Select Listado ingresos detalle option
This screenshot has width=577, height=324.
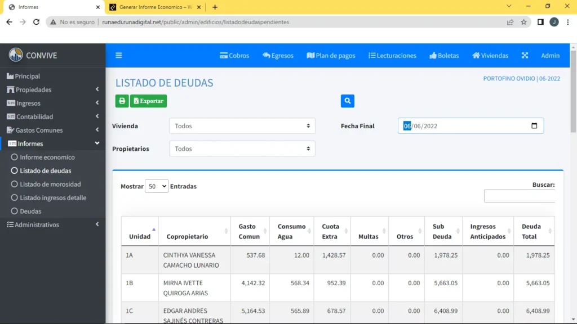[53, 198]
